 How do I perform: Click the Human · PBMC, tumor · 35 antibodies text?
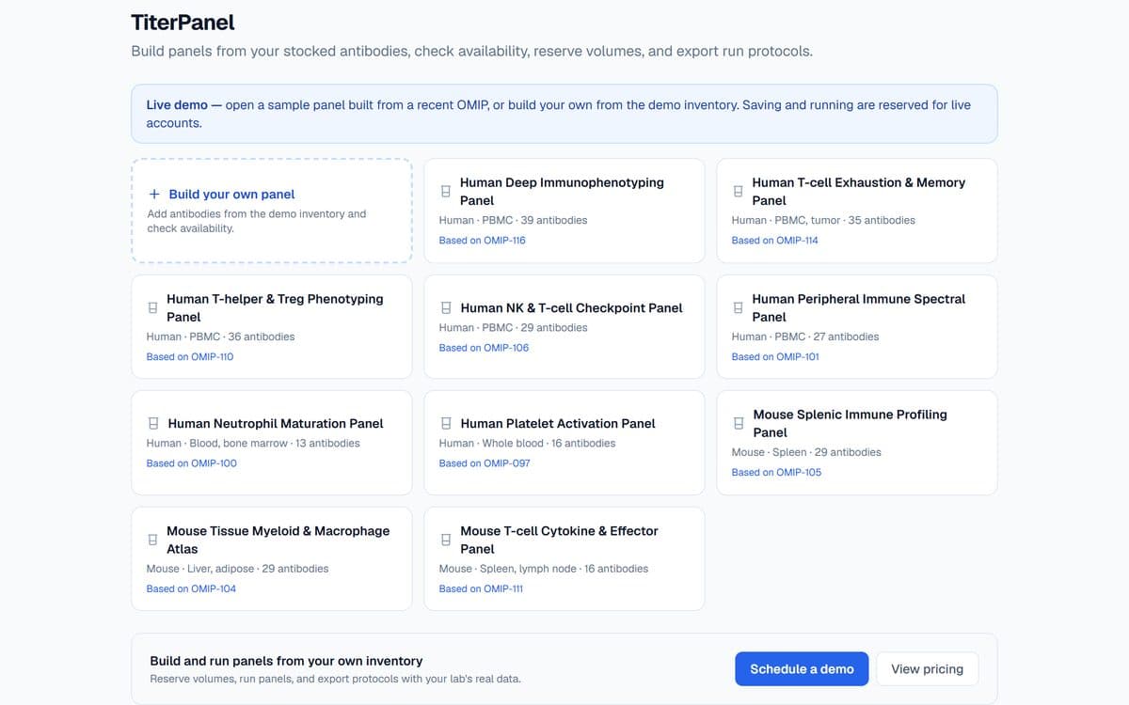[x=823, y=220]
